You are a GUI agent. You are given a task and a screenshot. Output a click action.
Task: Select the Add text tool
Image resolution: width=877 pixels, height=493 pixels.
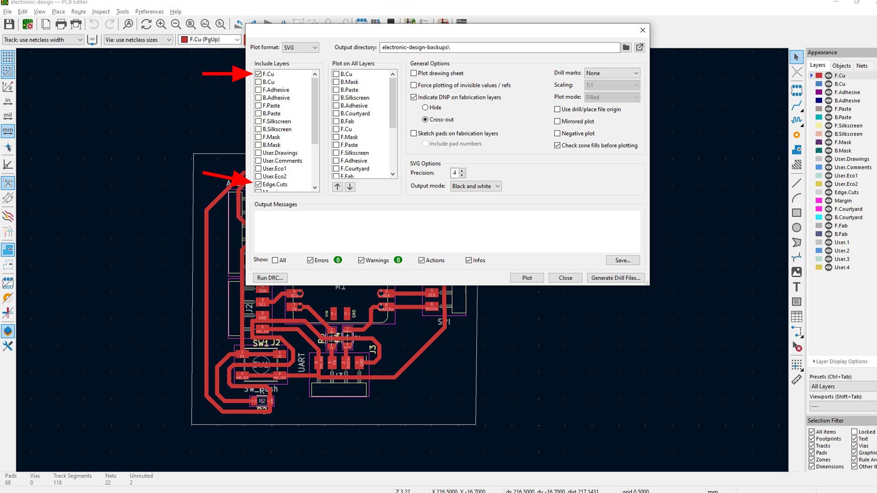pyautogui.click(x=797, y=287)
